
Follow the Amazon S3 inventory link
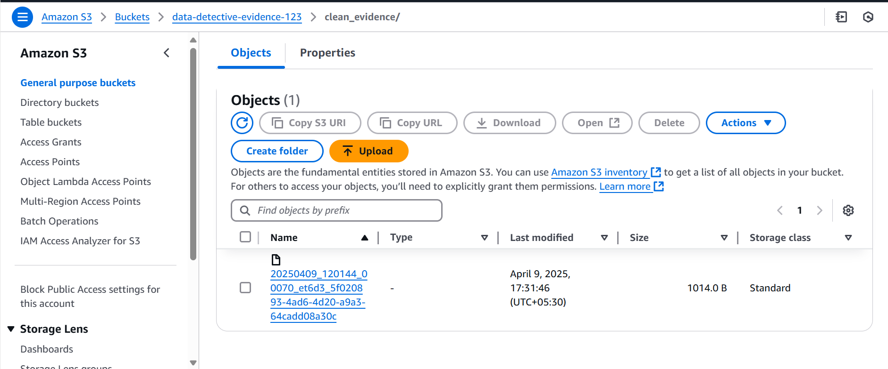[606, 172]
